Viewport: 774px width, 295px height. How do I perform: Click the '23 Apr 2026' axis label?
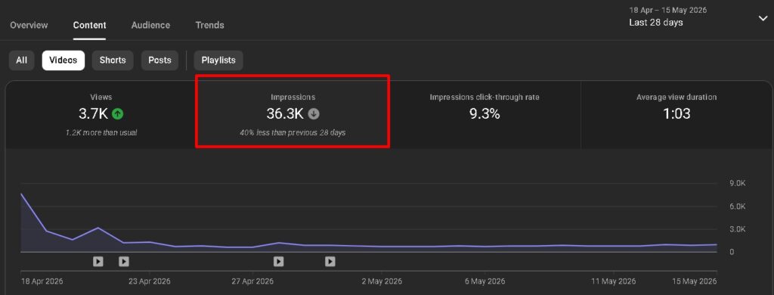pyautogui.click(x=149, y=281)
